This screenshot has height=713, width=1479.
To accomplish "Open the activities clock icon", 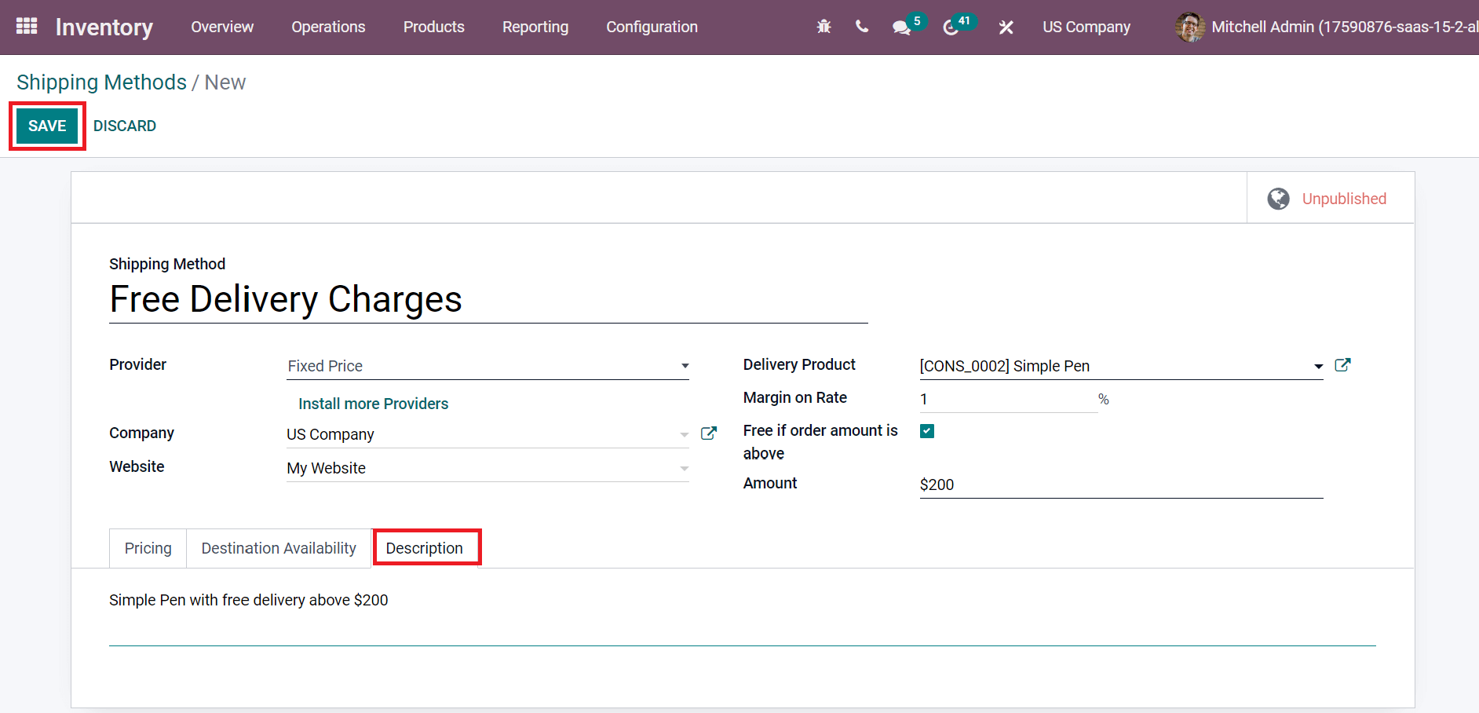I will (951, 27).
